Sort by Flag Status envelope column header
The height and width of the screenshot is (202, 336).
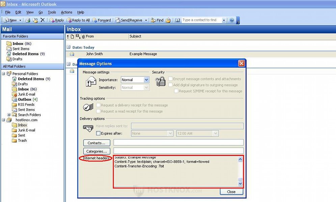pyautogui.click(x=78, y=36)
